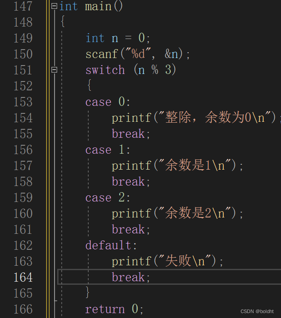Viewport: 281px width, 318px height.
Task: Collapse the switch block fold marker
Action: pyautogui.click(x=54, y=70)
